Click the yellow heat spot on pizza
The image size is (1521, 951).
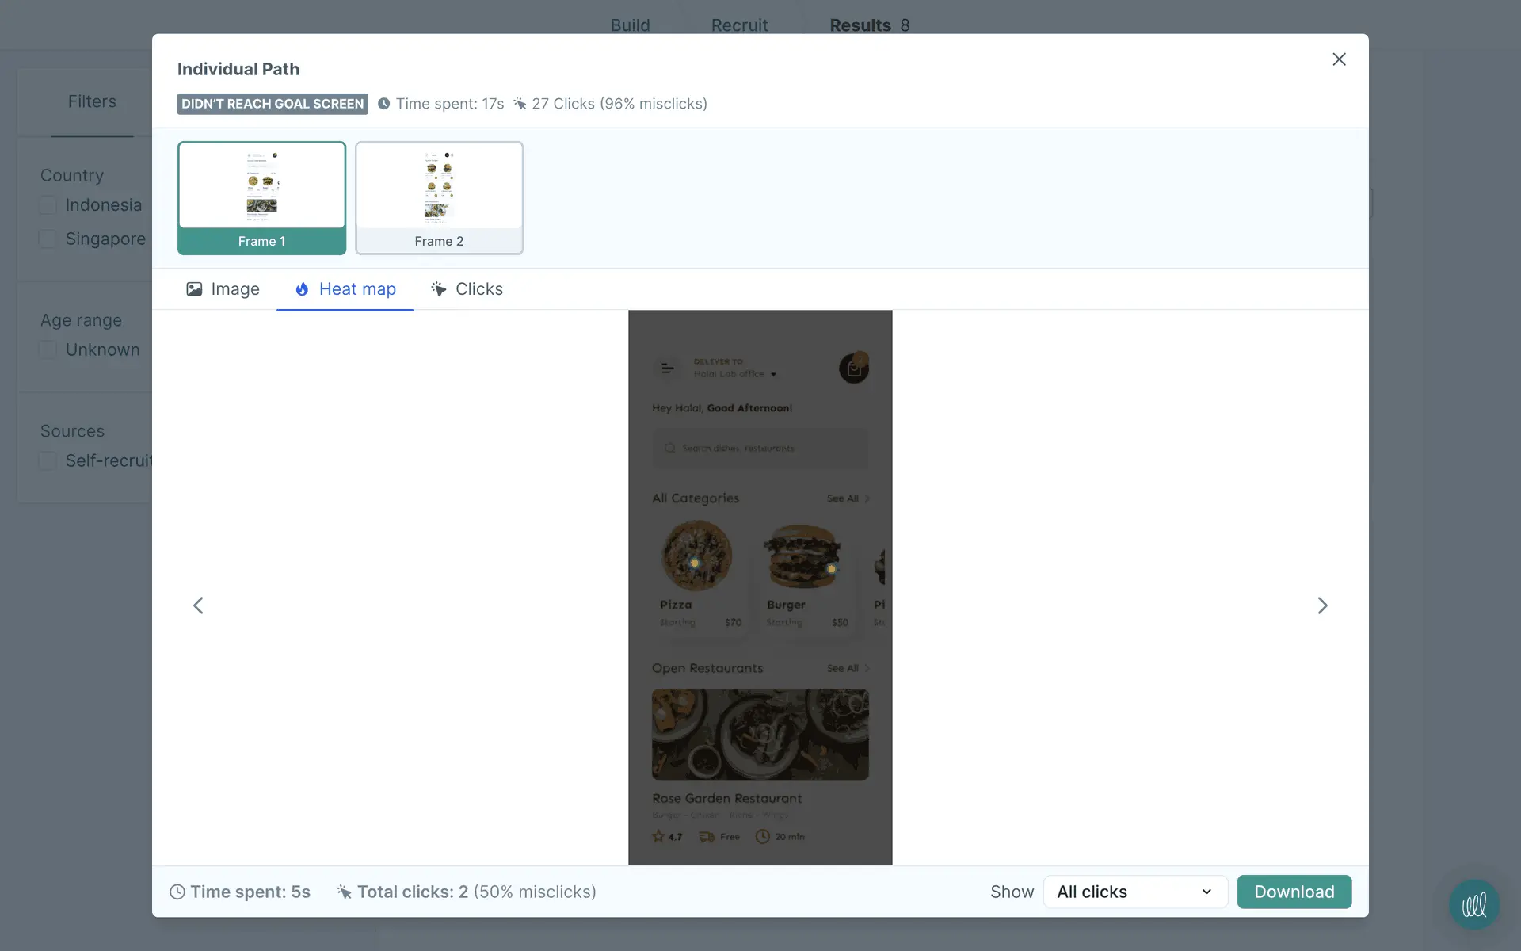click(695, 563)
